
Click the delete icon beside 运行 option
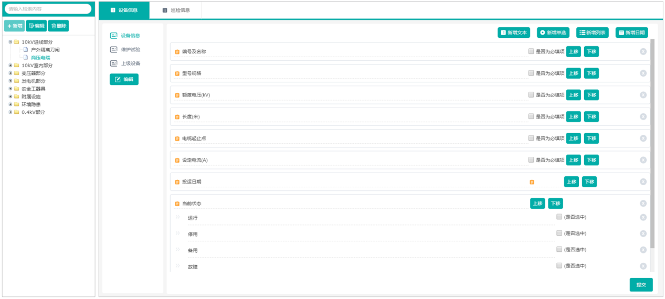tap(643, 218)
